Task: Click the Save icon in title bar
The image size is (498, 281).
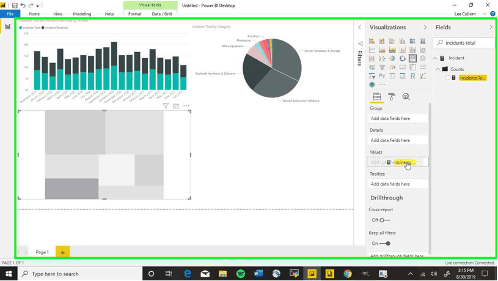Action: (15, 6)
